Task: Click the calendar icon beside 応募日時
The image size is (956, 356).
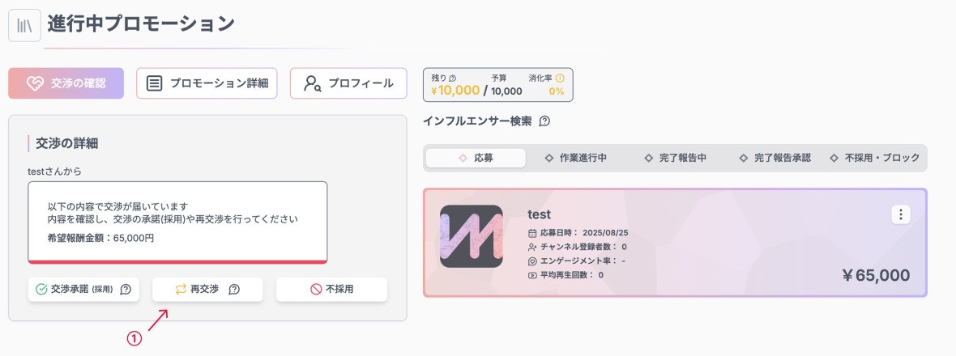Action: pos(532,233)
